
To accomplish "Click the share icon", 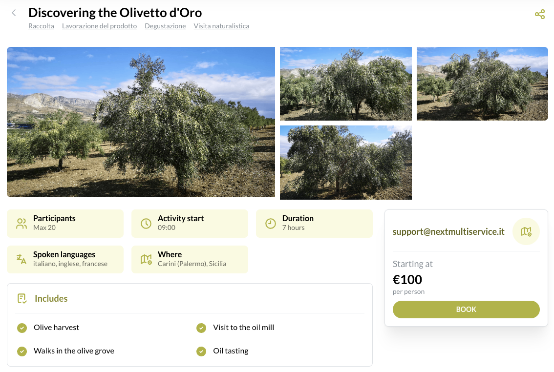I will click(x=540, y=14).
